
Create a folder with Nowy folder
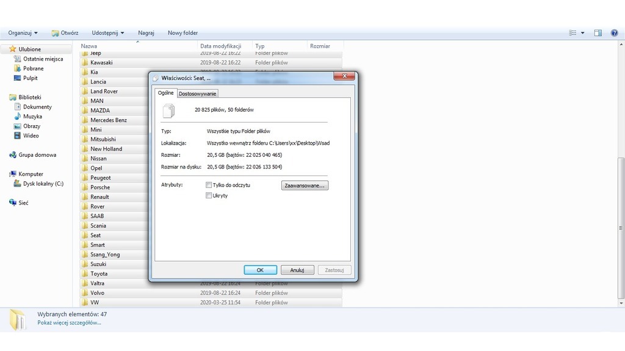click(182, 33)
